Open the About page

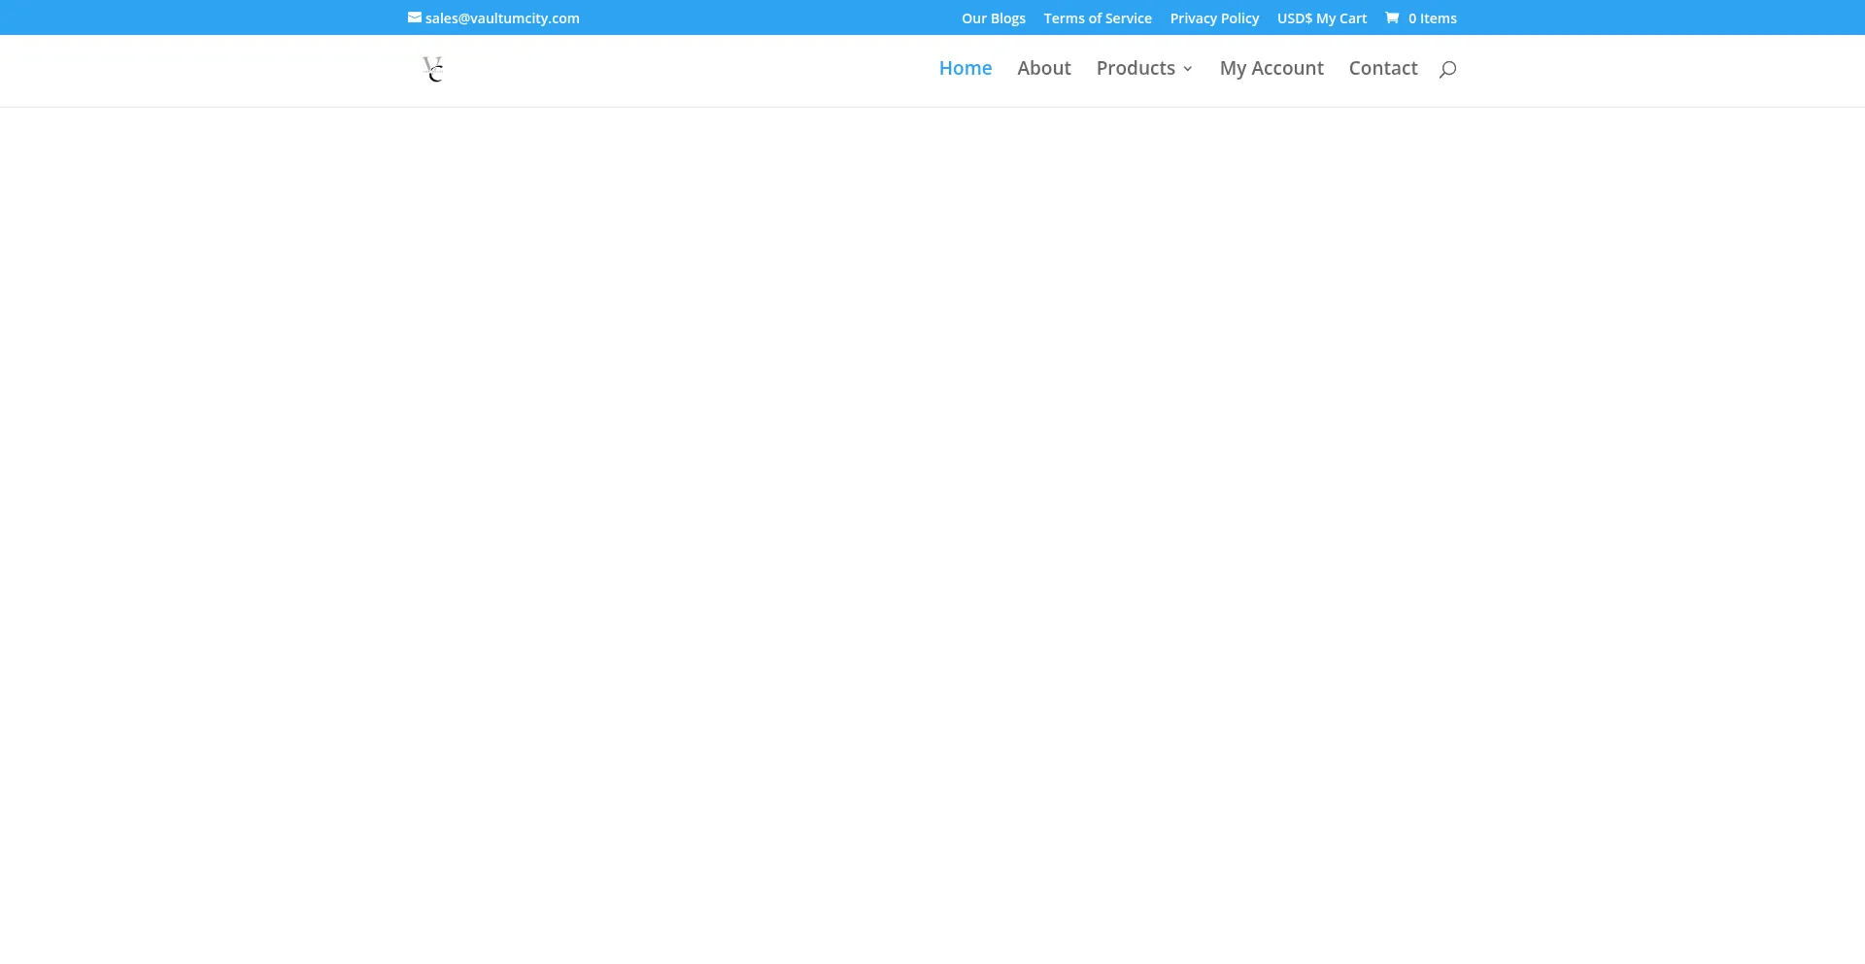point(1043,68)
